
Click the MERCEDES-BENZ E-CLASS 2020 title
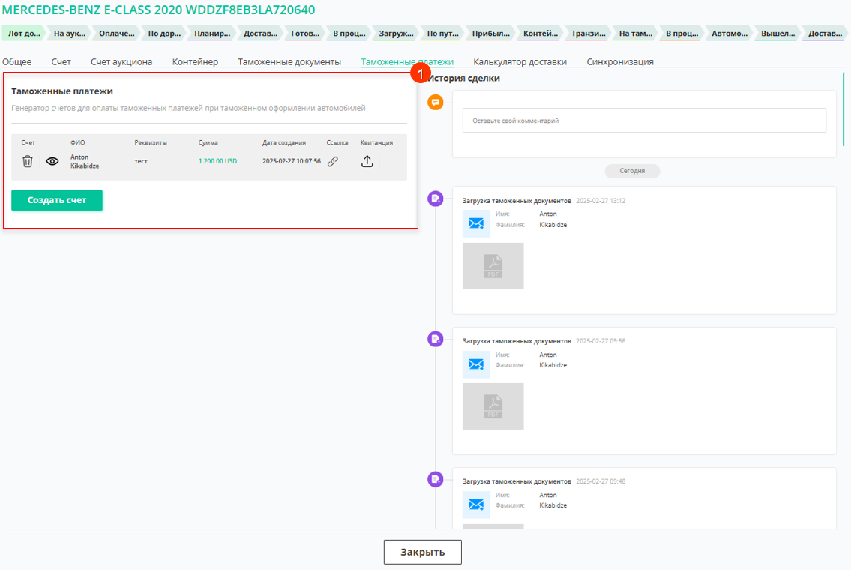pyautogui.click(x=158, y=10)
